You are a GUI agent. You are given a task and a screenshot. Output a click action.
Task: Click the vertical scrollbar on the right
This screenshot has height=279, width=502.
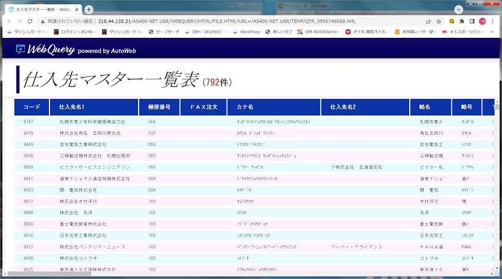pyautogui.click(x=499, y=153)
